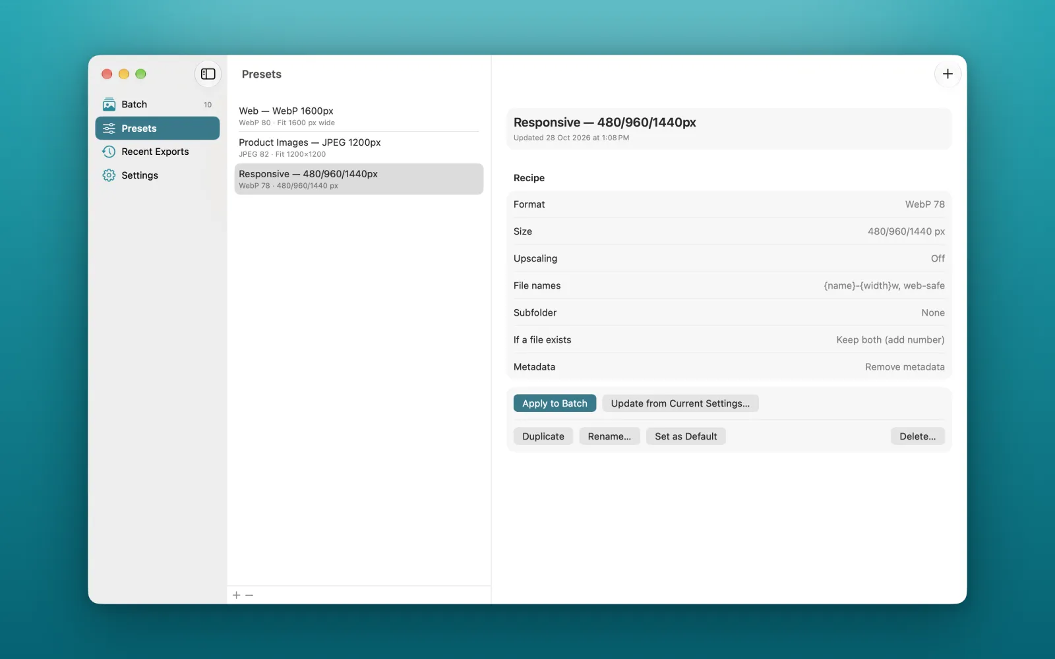
Task: Click plus at bottom of presets list
Action: point(237,595)
